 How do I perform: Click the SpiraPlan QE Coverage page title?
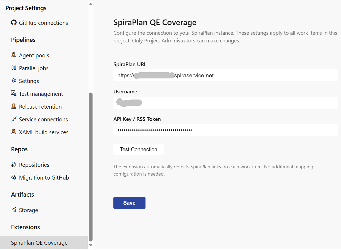click(155, 22)
